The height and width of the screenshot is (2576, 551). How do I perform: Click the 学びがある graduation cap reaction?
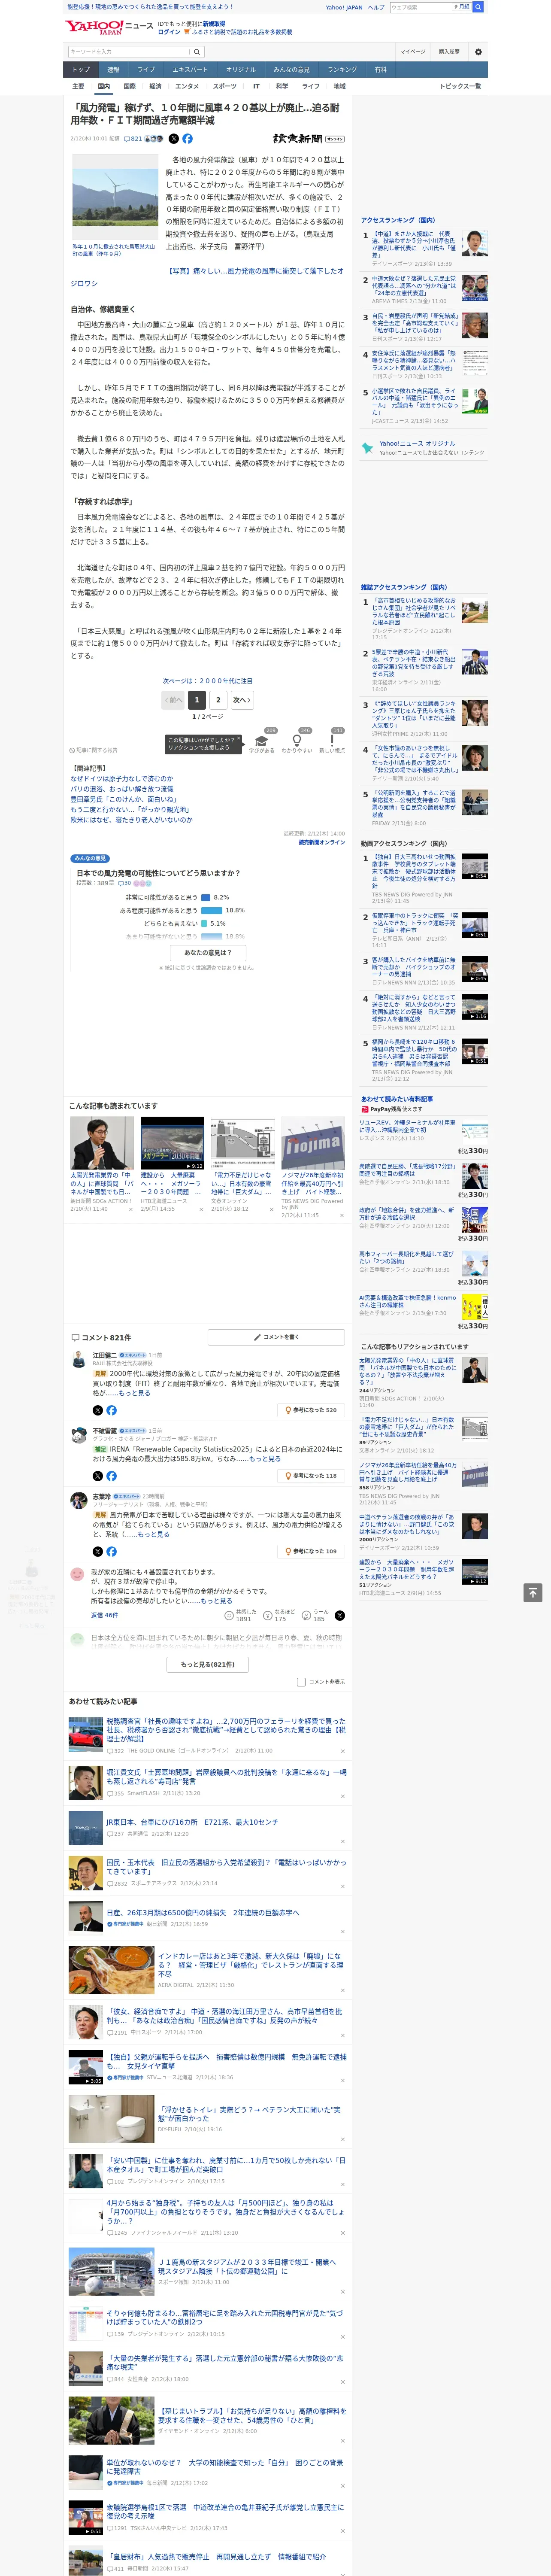click(x=262, y=740)
